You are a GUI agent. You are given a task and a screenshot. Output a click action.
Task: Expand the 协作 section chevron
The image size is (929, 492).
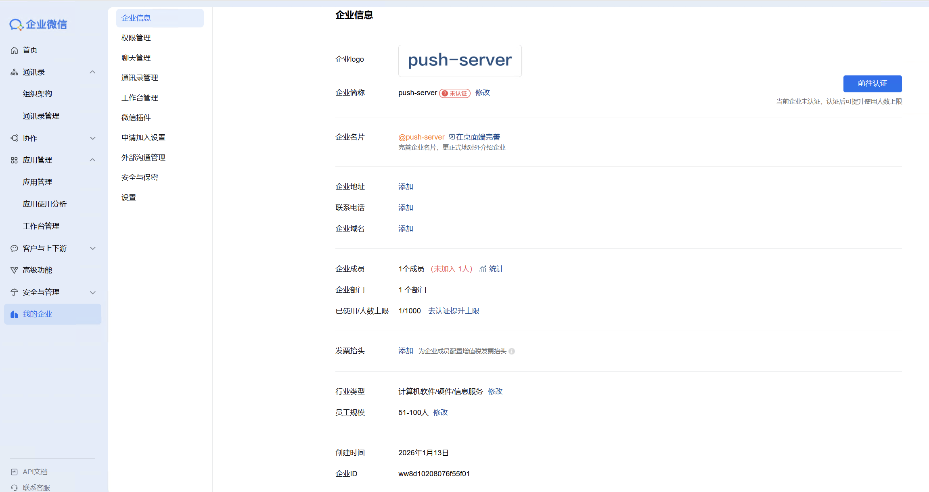point(92,138)
